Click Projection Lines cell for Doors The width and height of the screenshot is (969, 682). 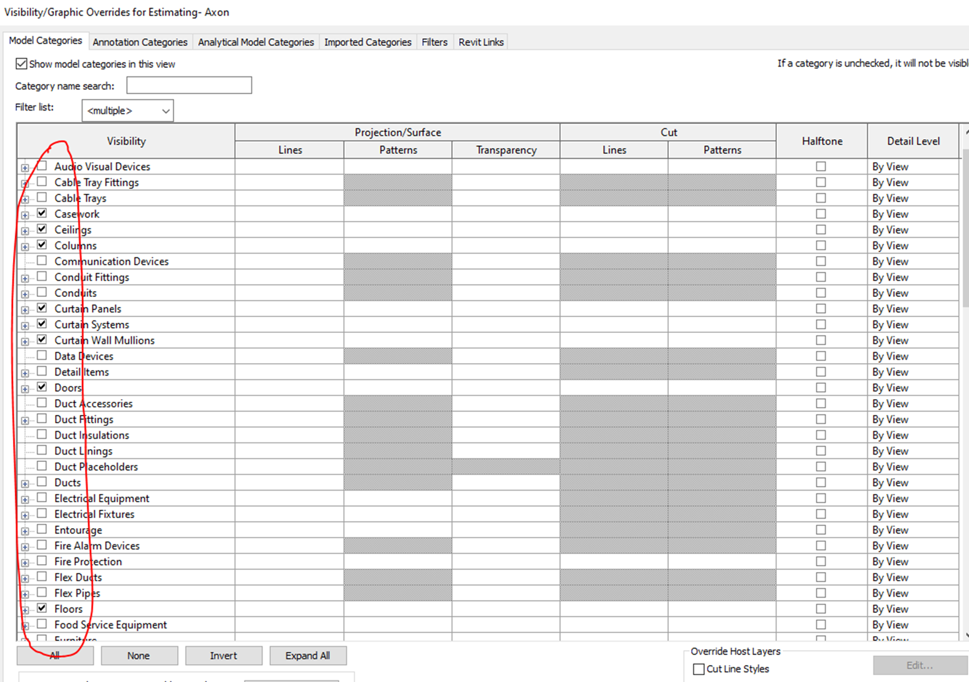coord(289,388)
